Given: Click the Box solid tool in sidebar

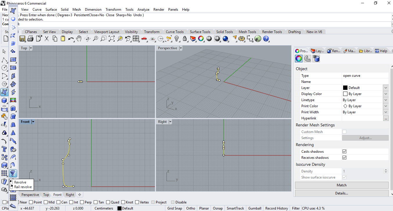Looking at the screenshot, I should click(4, 100).
